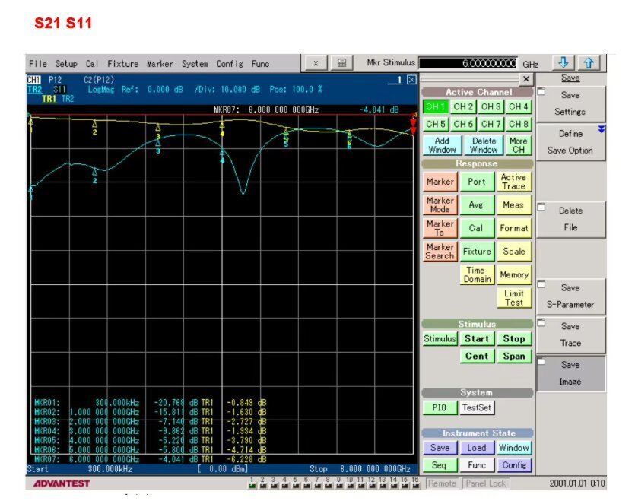Click the Marker Search button
Viewport: 635px width, 504px height.
[440, 252]
